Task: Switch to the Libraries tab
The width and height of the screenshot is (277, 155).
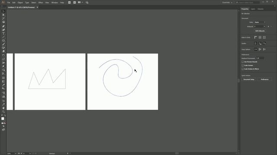Action: [261, 9]
